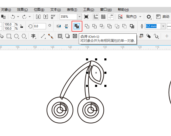Select the Contour tool icon

pyautogui.click(x=60, y=36)
